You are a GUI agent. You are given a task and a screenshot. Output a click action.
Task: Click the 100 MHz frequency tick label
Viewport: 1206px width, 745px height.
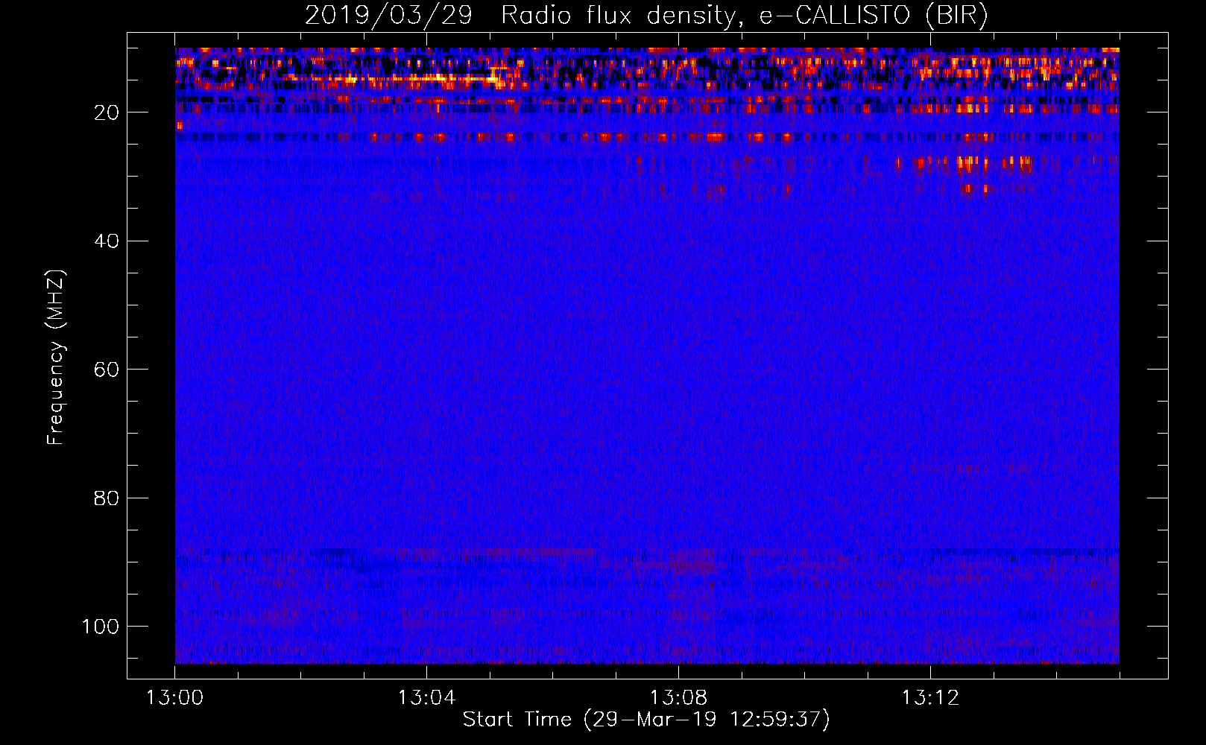pos(101,627)
